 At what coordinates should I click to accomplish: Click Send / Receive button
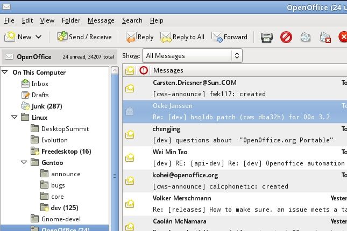84,37
